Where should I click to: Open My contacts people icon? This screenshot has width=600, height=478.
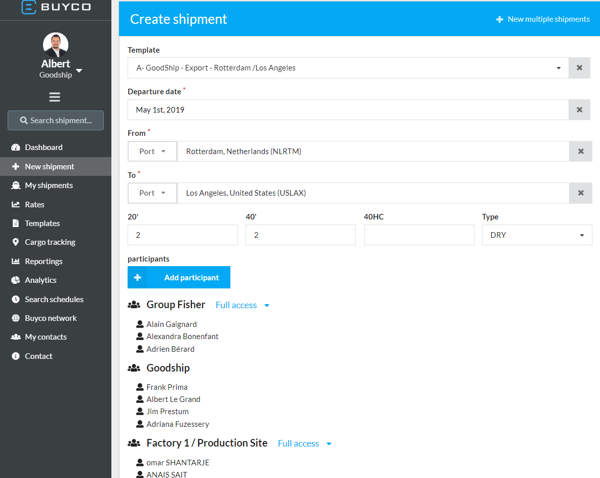click(15, 337)
